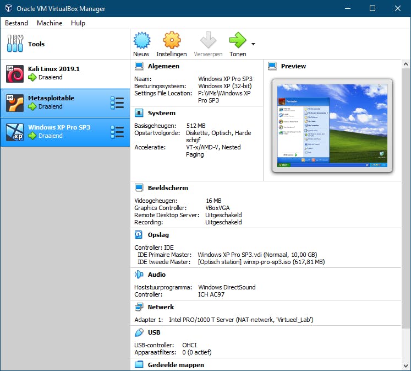
Task: Expand the Tonen dropdown arrow
Action: tap(253, 44)
